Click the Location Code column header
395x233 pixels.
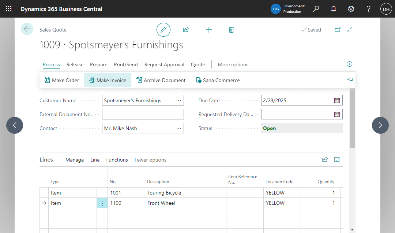point(279,181)
